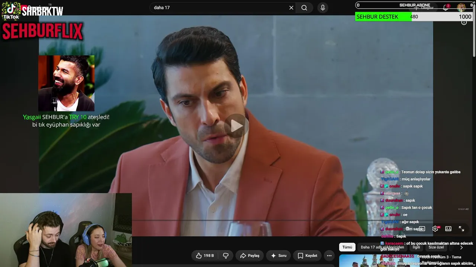The height and width of the screenshot is (267, 476).
Task: Click the thumbs-down dislike icon
Action: click(x=225, y=256)
